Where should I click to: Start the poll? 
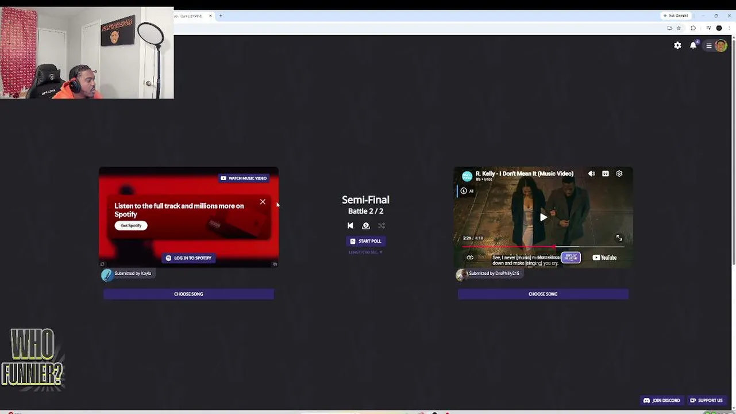(x=365, y=241)
